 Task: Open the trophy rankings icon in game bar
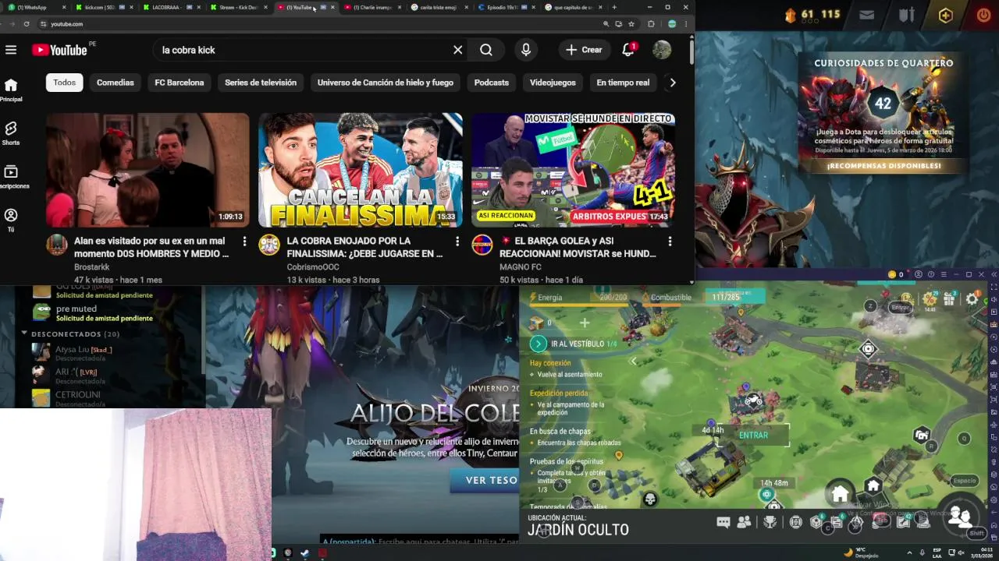point(770,523)
